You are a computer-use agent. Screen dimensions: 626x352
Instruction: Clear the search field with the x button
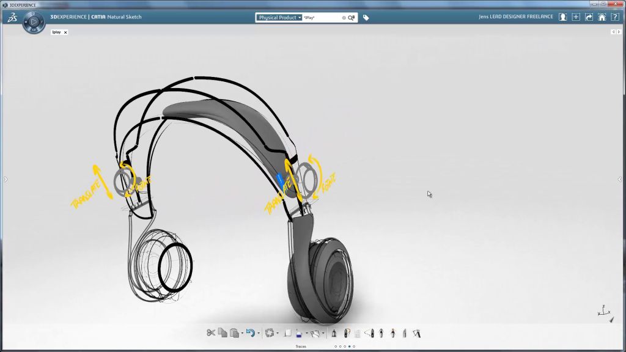pyautogui.click(x=344, y=18)
